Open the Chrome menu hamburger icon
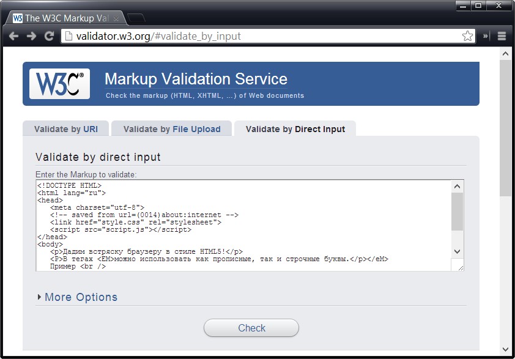The height and width of the screenshot is (359, 515). (x=502, y=36)
